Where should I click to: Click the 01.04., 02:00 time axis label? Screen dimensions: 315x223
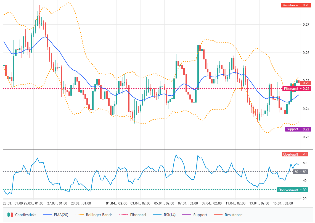117,203
